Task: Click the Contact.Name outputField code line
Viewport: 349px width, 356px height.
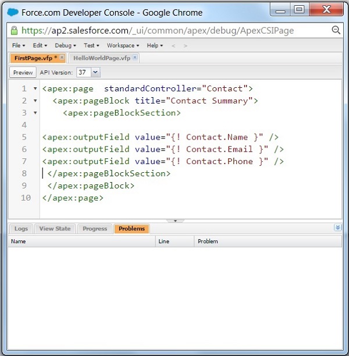Action: point(161,137)
